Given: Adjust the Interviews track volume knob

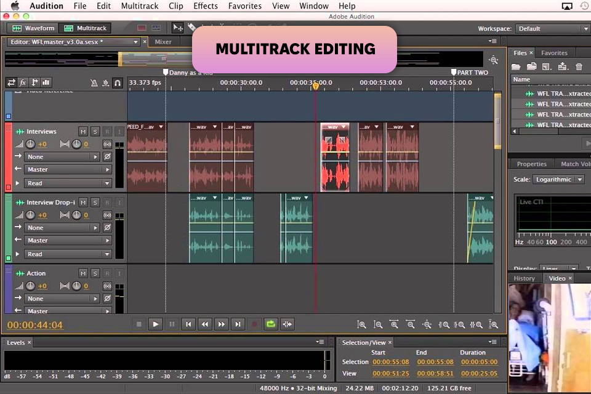Looking at the screenshot, I should pyautogui.click(x=30, y=144).
